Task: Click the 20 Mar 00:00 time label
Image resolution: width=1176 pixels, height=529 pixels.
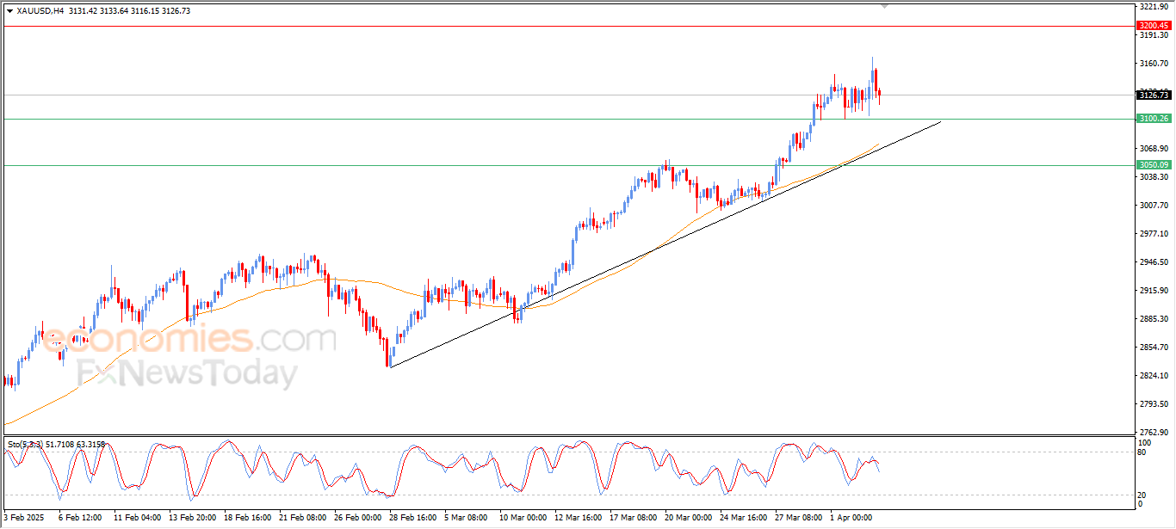Action: coord(688,519)
